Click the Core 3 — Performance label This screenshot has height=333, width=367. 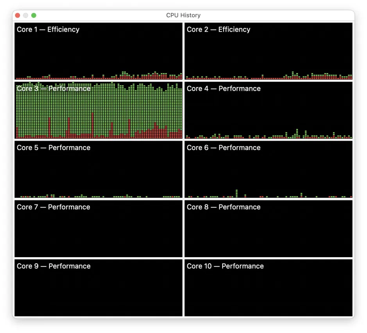(x=54, y=88)
